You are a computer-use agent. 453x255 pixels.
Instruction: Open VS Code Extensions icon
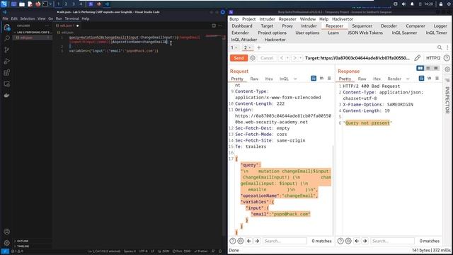[x=7, y=72]
